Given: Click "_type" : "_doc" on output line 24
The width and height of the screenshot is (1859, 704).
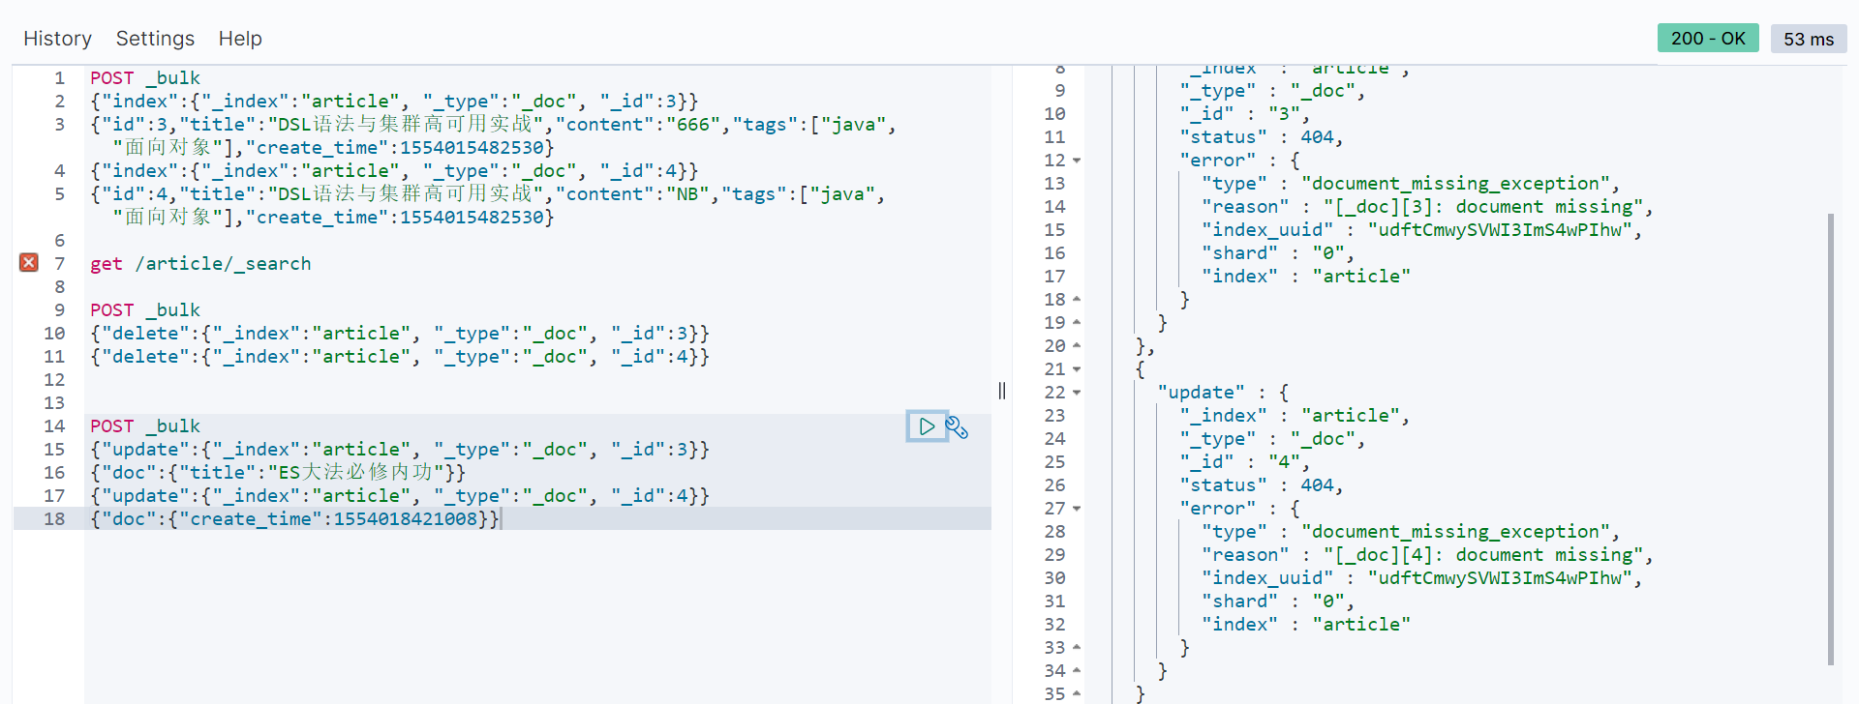Looking at the screenshot, I should [x=1272, y=439].
